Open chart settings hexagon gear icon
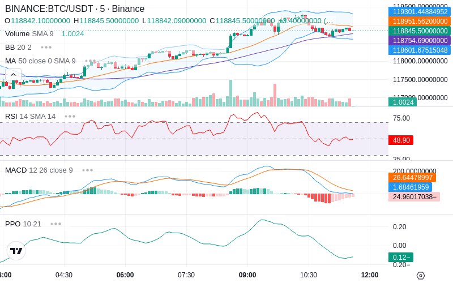This screenshot has height=283, width=453. 421,276
